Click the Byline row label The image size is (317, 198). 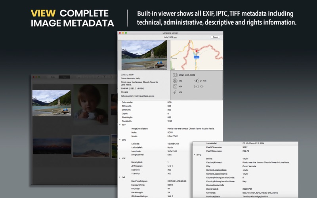click(209, 159)
